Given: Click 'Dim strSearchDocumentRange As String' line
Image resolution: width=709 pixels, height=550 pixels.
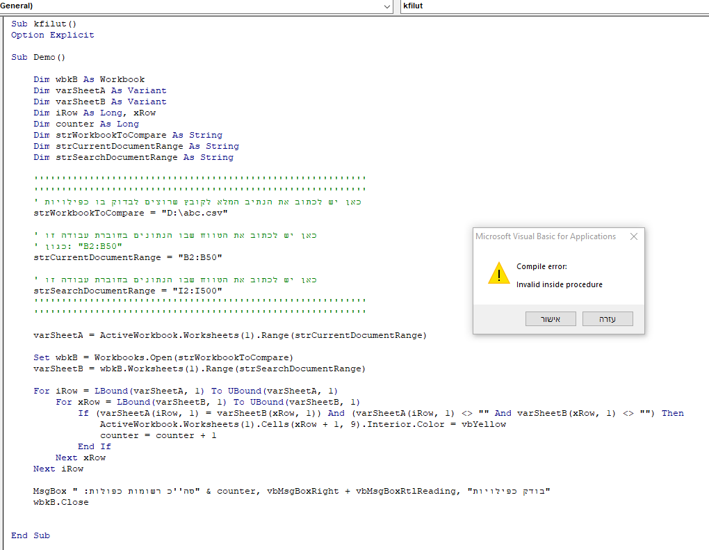Looking at the screenshot, I should (133, 157).
